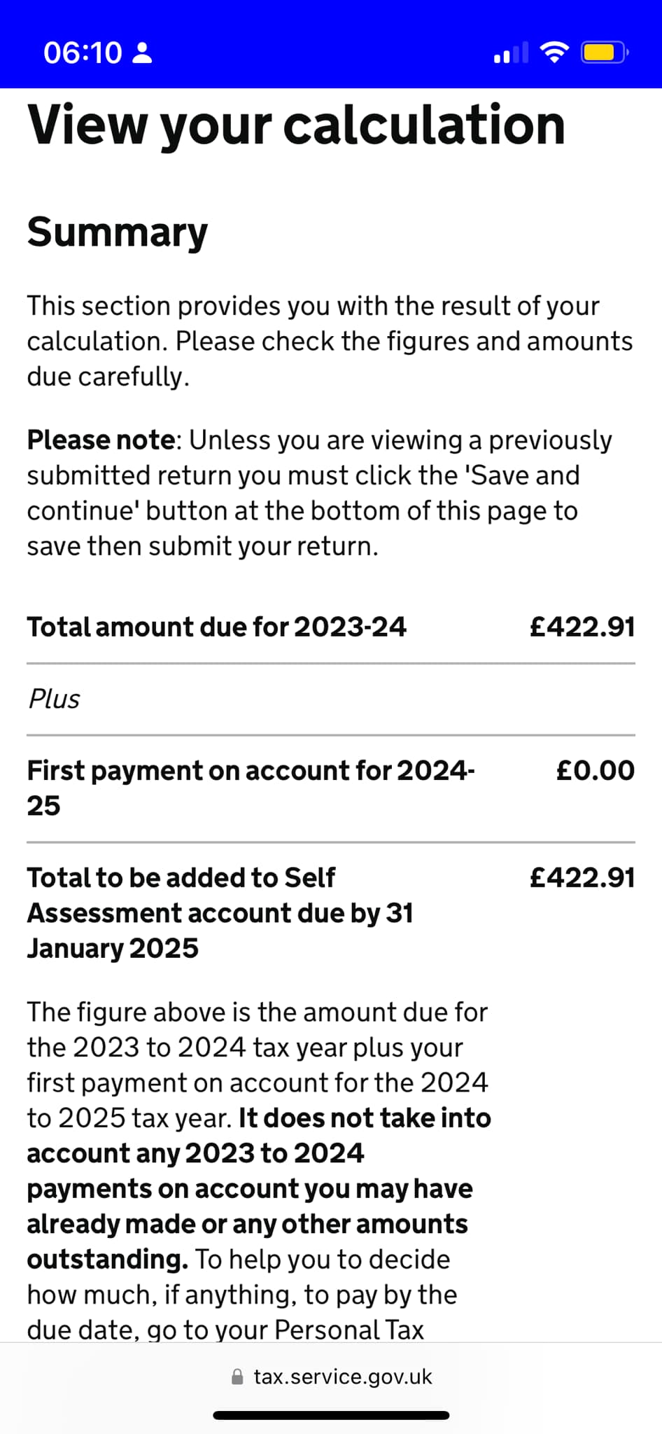The height and width of the screenshot is (1434, 662).
Task: Tap the padlock icon in address bar
Action: click(x=237, y=1377)
